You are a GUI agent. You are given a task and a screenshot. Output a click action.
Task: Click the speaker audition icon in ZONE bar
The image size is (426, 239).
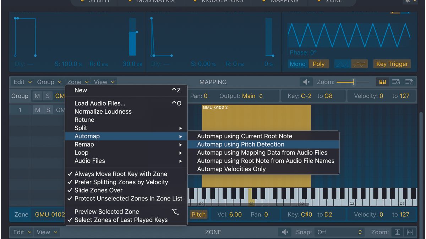[x=285, y=232]
